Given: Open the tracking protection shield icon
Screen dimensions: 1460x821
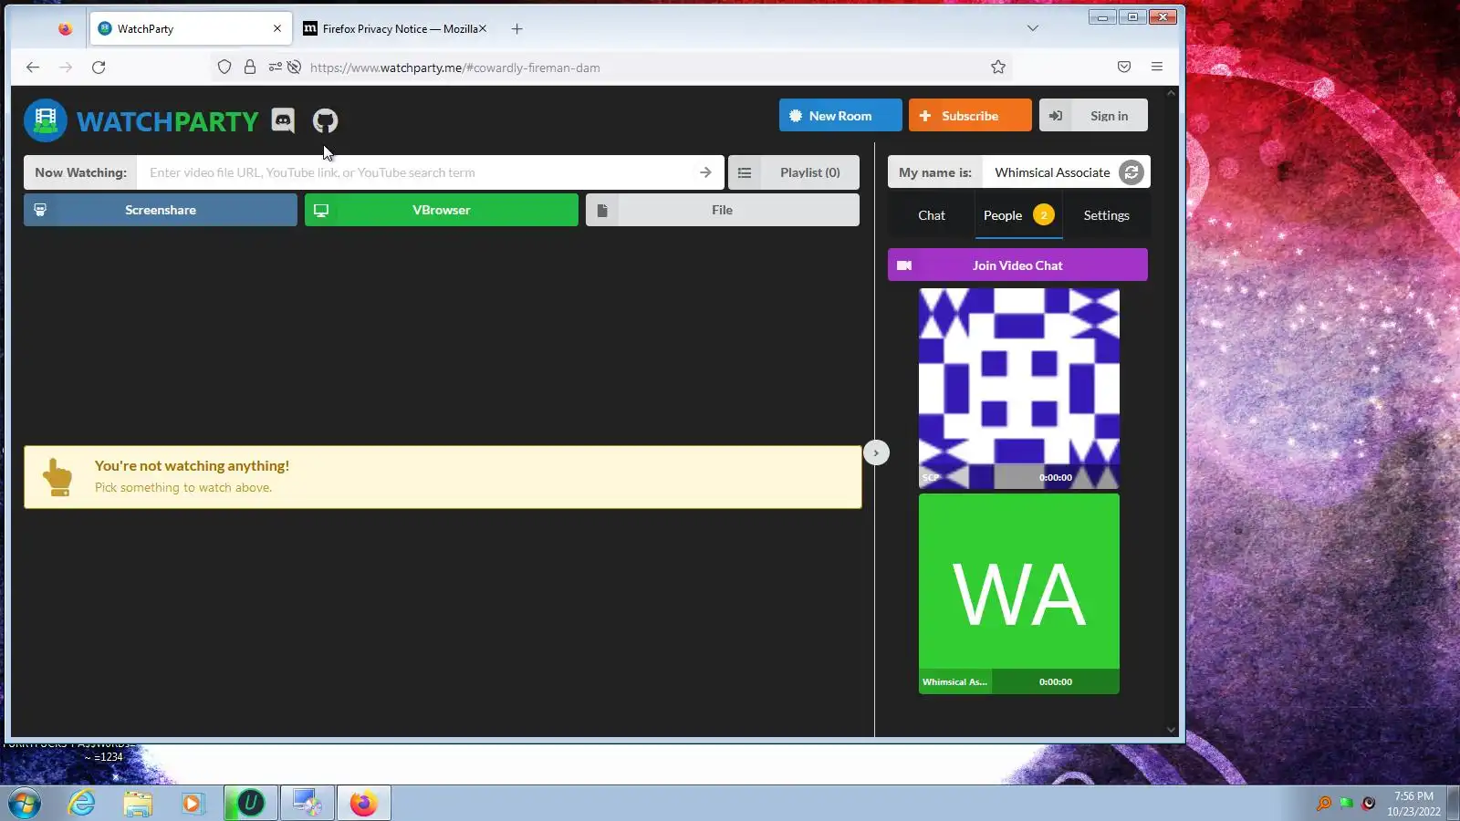Looking at the screenshot, I should tap(224, 68).
